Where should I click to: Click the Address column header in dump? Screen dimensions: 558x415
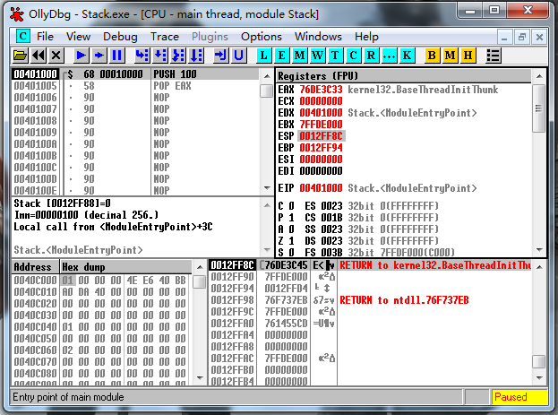pyautogui.click(x=36, y=267)
